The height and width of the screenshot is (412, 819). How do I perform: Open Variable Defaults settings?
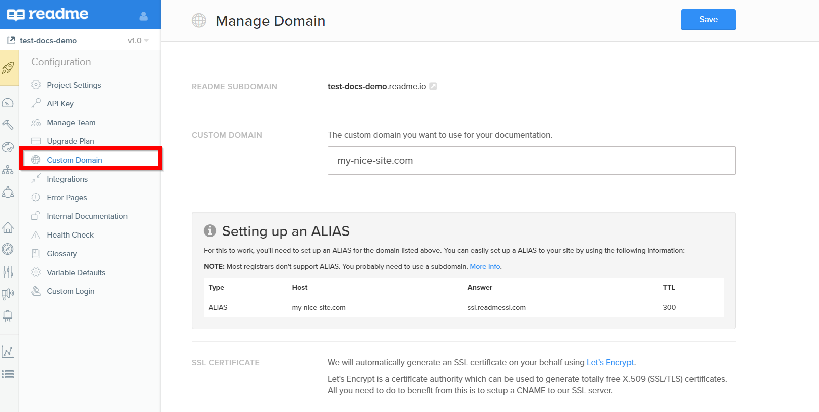pos(76,272)
